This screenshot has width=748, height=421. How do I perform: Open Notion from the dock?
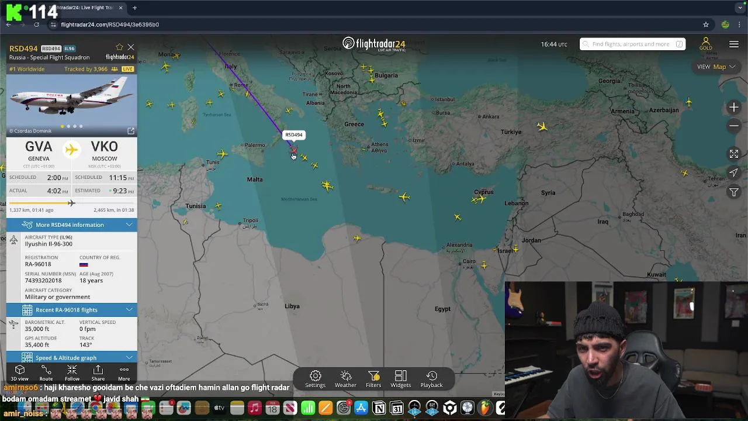pos(379,408)
